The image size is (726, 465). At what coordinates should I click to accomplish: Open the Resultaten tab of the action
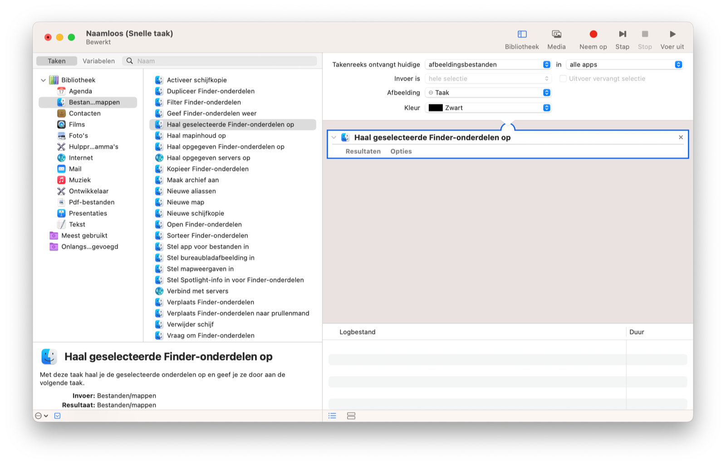(x=363, y=152)
